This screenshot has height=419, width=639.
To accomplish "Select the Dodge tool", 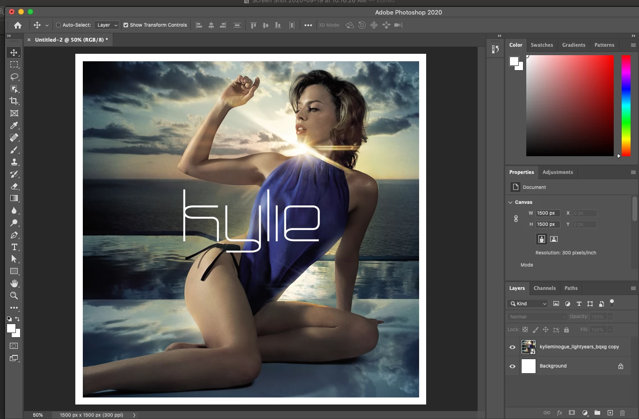I will pyautogui.click(x=14, y=223).
